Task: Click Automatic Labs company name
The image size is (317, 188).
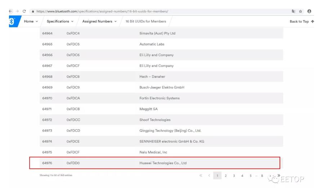Action: 152,44
